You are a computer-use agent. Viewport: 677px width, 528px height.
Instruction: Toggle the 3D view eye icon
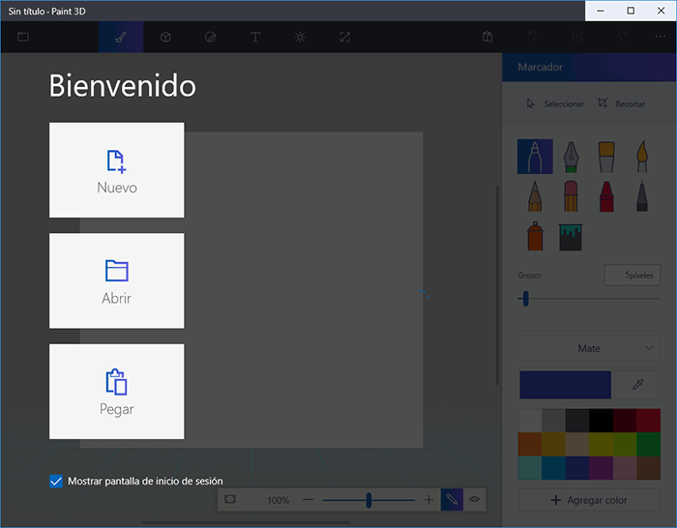475,500
